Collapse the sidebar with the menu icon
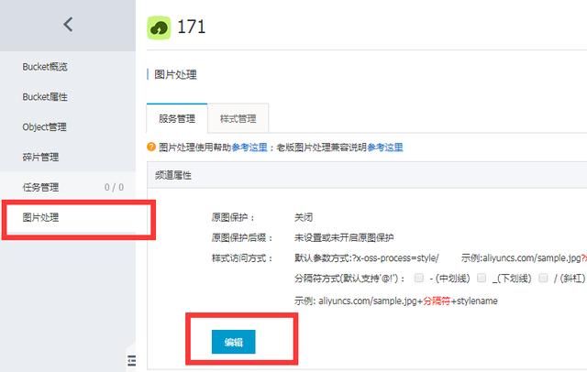The width and height of the screenshot is (587, 372). 132,360
